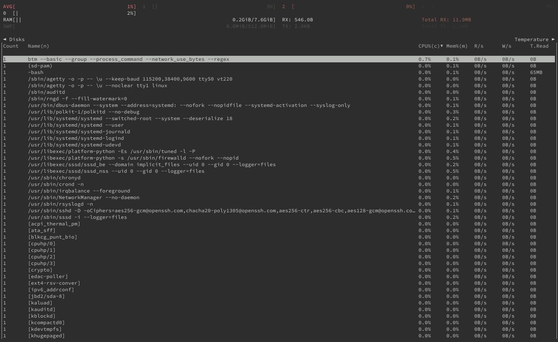This screenshot has height=342, width=558.
Task: Select the /usr/sbin/chronyd process entry
Action: click(54, 177)
